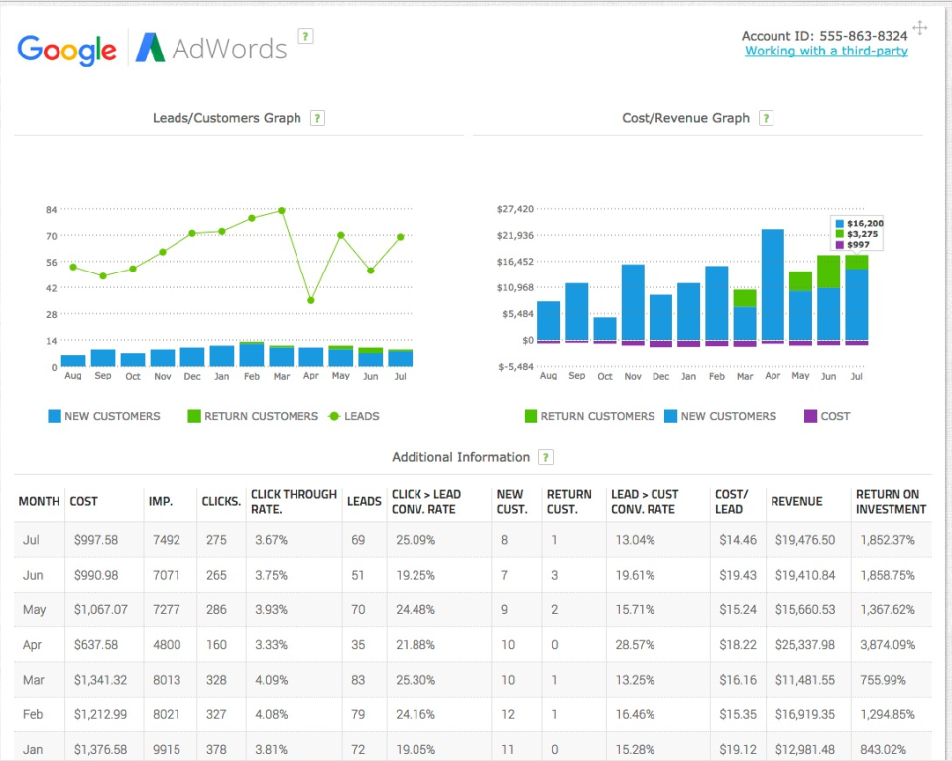Screen dimensions: 952x761
Task: Select the Apr ROI cell 3,874.09%
Action: point(888,644)
